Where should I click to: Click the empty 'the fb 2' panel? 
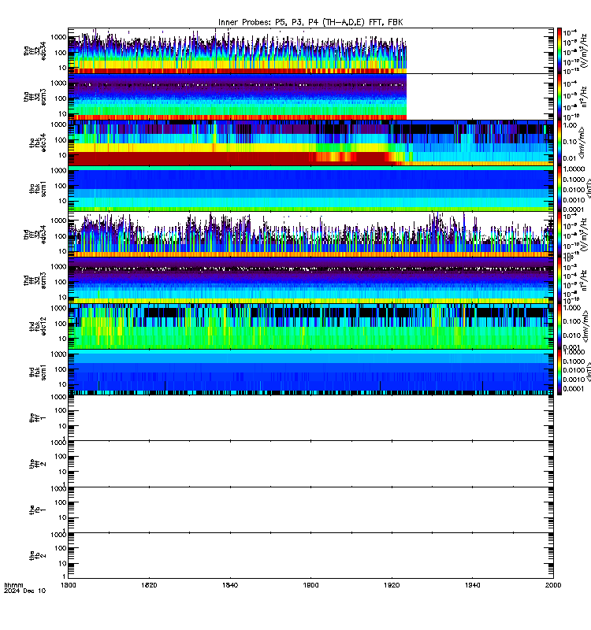[x=310, y=556]
